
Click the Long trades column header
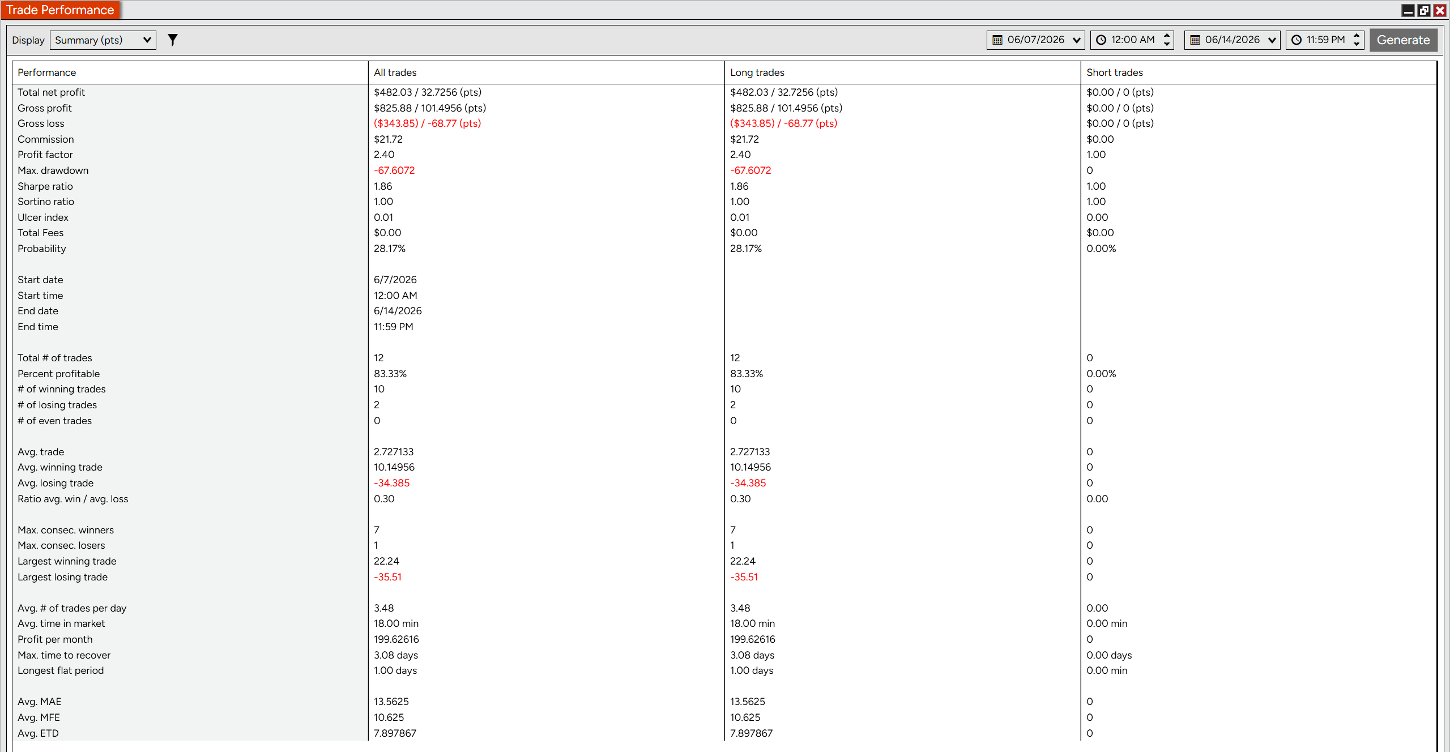(757, 72)
